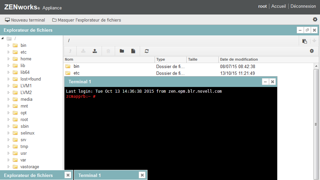320x180 pixels.
Task: Refresh the file listing
Action: (x=146, y=51)
